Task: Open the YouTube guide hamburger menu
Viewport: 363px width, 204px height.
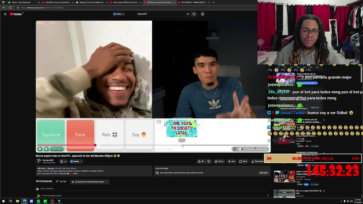Action: (x=5, y=14)
